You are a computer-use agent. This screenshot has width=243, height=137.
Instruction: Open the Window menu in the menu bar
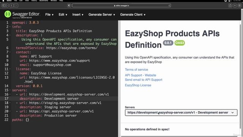(54, 1)
